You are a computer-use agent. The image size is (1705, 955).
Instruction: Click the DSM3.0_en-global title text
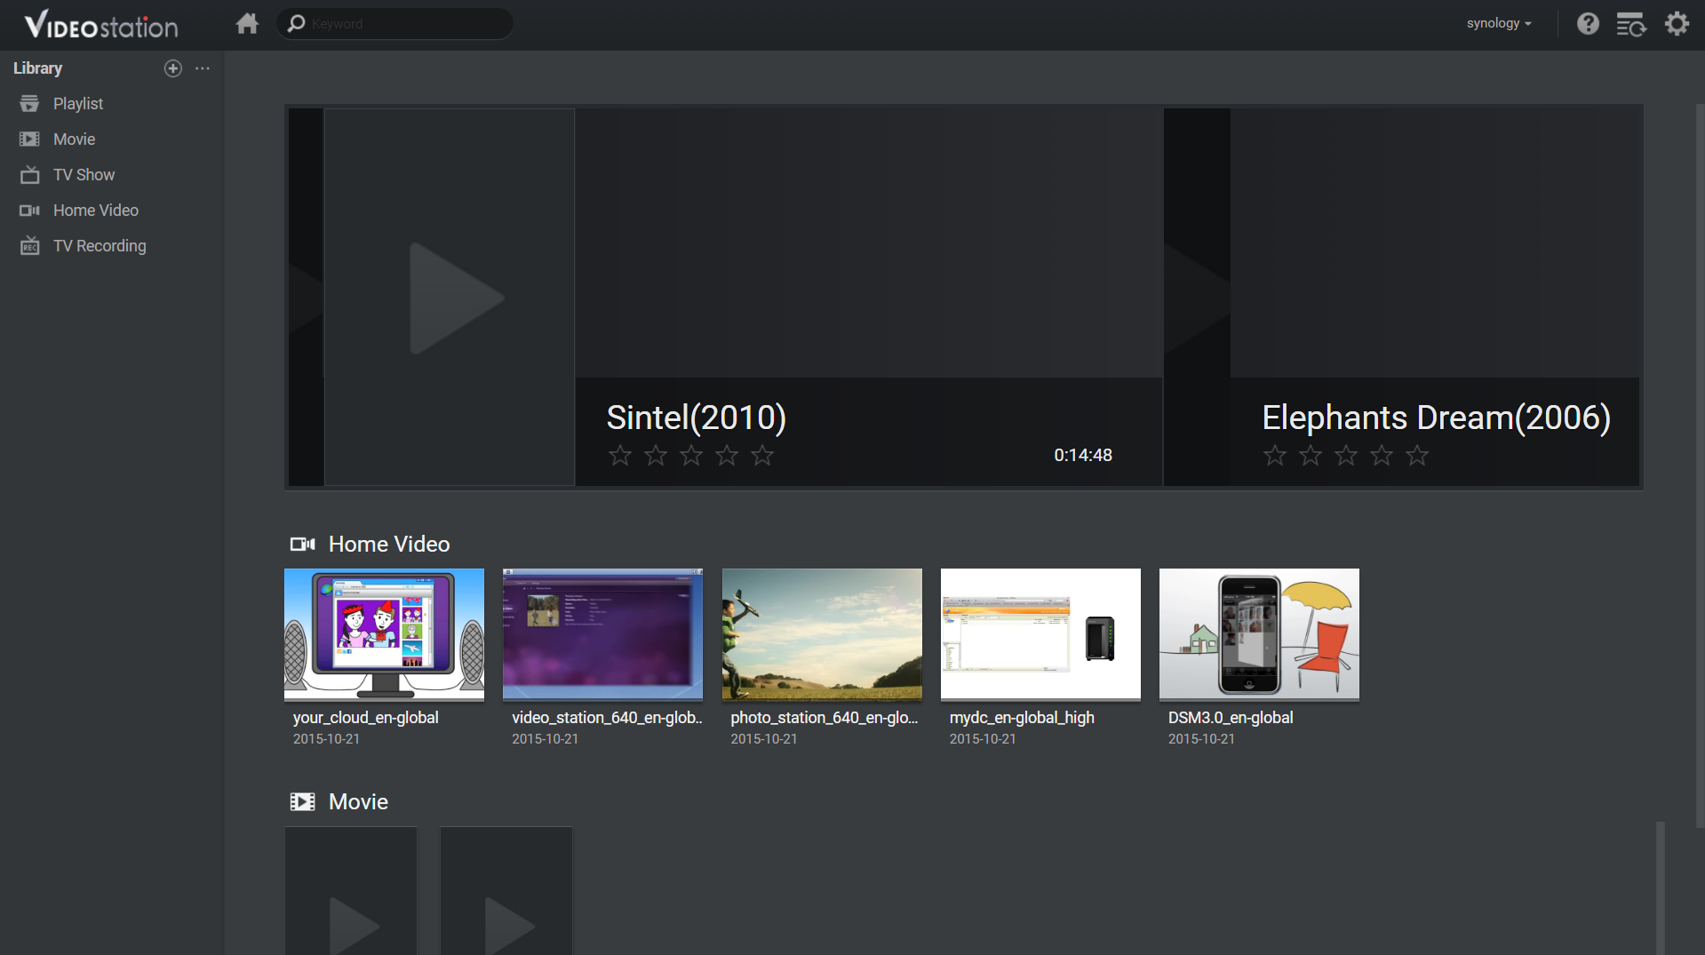pos(1231,718)
